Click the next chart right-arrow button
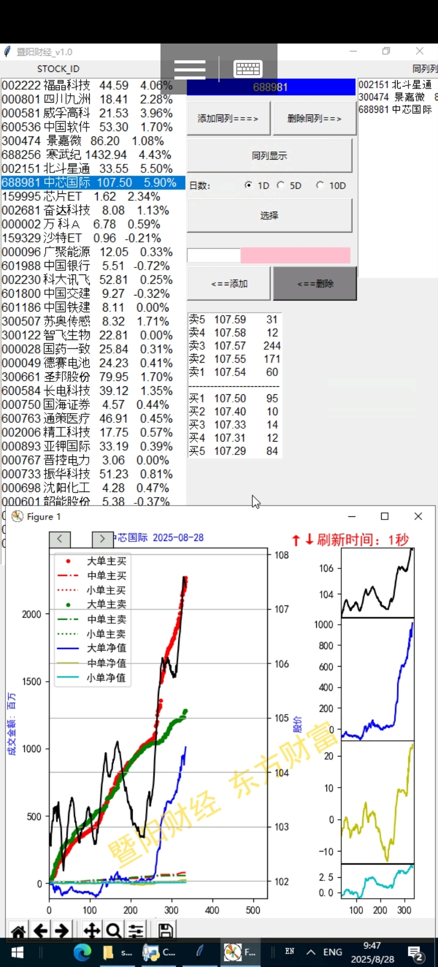 coord(102,539)
